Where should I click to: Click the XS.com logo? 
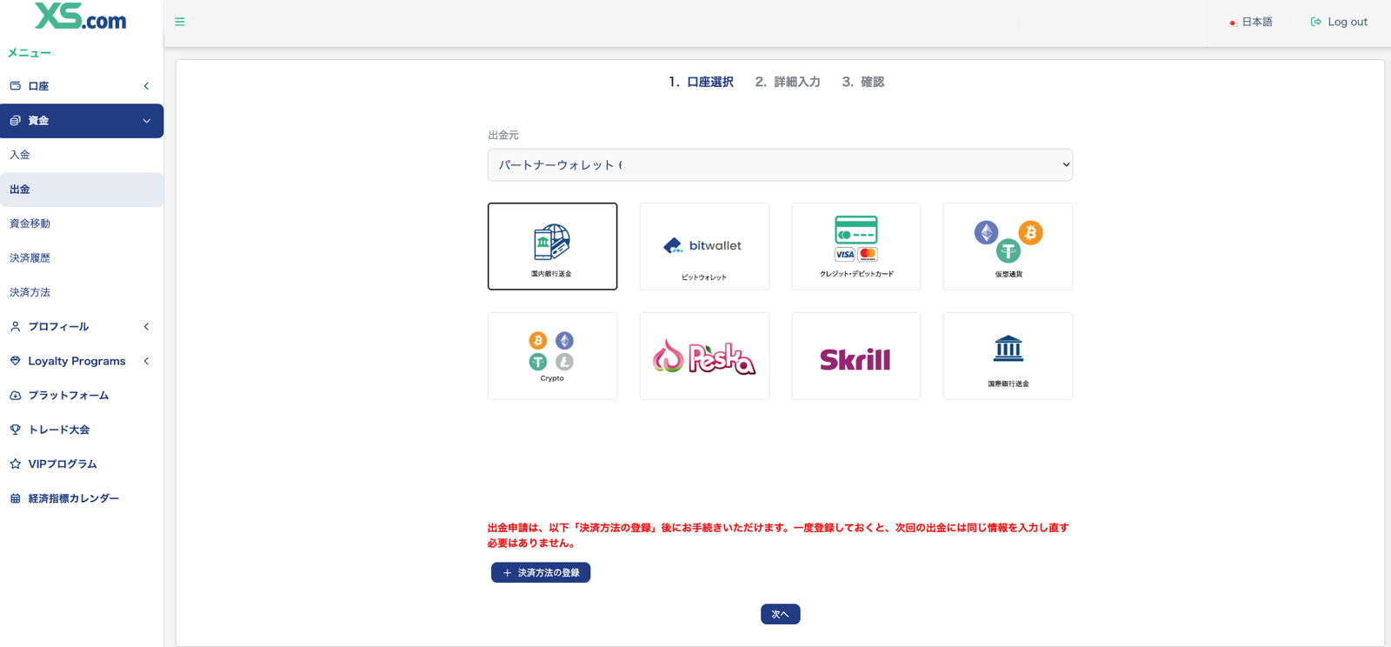click(x=81, y=17)
